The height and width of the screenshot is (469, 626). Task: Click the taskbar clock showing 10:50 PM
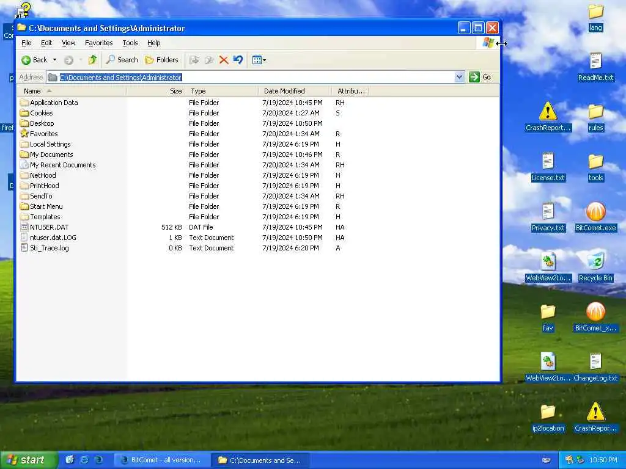coord(603,460)
